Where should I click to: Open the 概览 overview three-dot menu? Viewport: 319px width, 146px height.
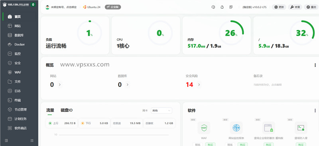coord(315,65)
